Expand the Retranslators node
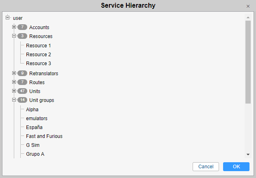The image size is (256, 178). coord(14,73)
